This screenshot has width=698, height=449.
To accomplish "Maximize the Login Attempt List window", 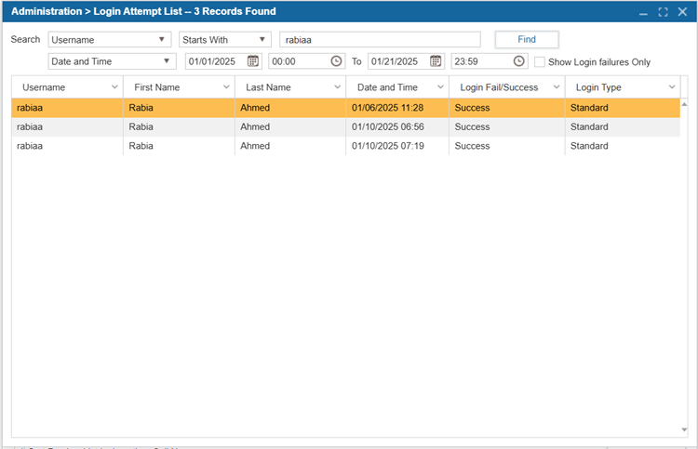I will 663,12.
